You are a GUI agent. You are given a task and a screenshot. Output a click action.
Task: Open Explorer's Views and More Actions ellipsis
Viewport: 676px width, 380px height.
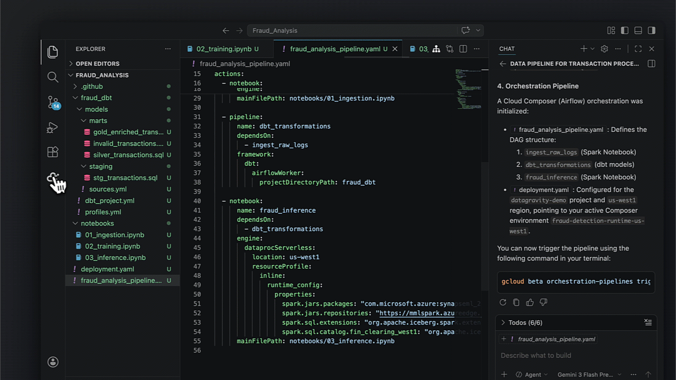point(168,49)
